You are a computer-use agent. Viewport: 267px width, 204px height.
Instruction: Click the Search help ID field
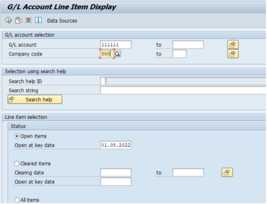click(103, 81)
